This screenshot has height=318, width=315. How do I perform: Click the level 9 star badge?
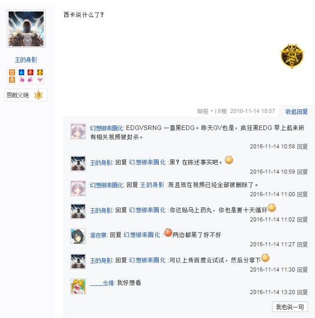[39, 95]
